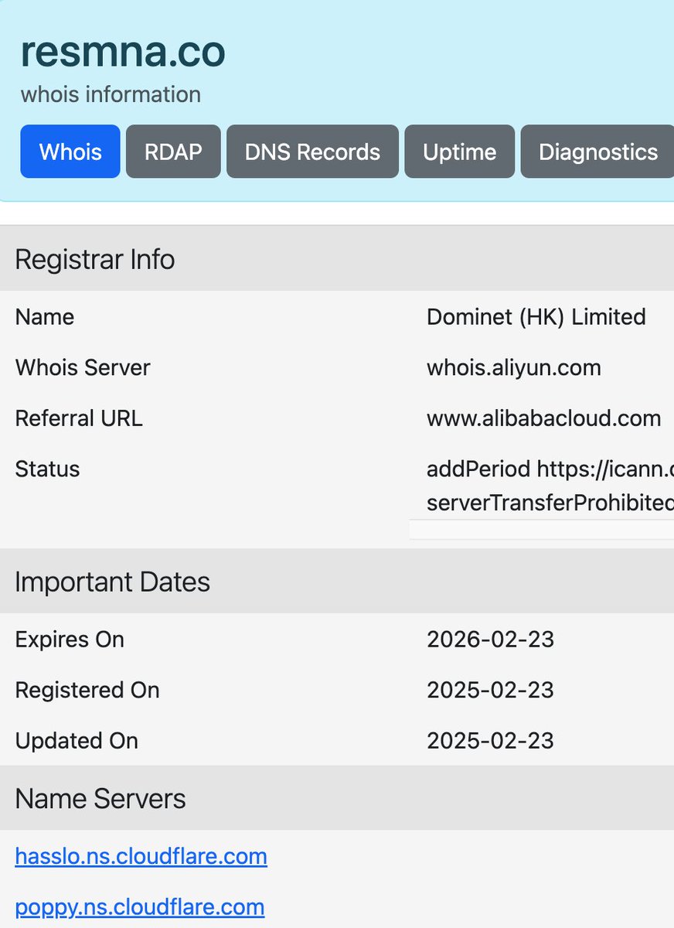This screenshot has width=674, height=928.
Task: Click the addPeriod status line
Action: (x=550, y=469)
